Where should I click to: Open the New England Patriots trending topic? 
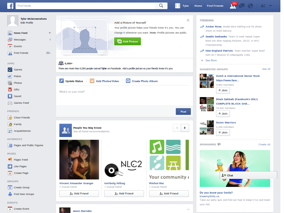coord(219,51)
